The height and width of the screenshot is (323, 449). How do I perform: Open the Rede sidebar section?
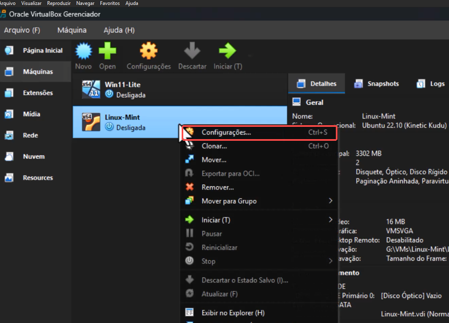pos(36,135)
